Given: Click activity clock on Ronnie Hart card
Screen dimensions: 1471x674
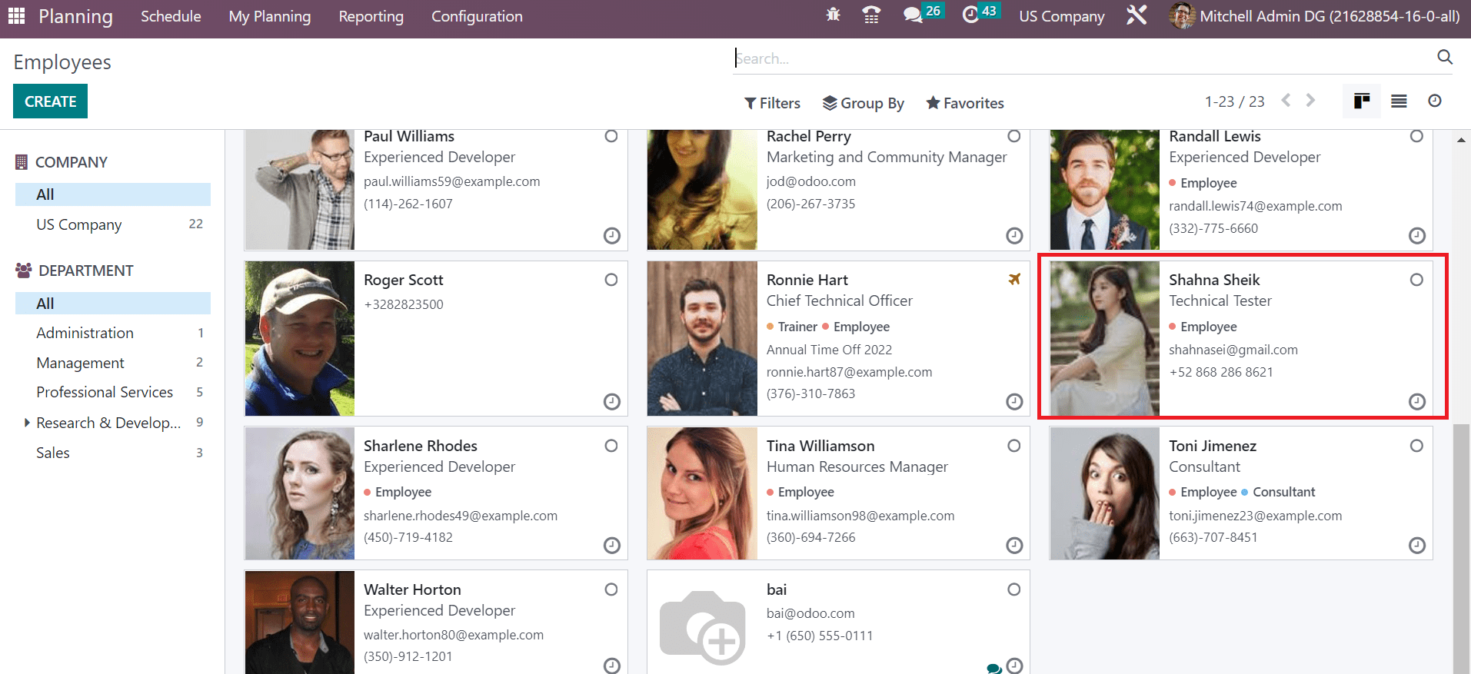Looking at the screenshot, I should pos(1014,402).
